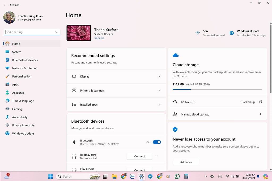Open Telegram from the taskbar
272x181 pixels.
click(x=150, y=176)
